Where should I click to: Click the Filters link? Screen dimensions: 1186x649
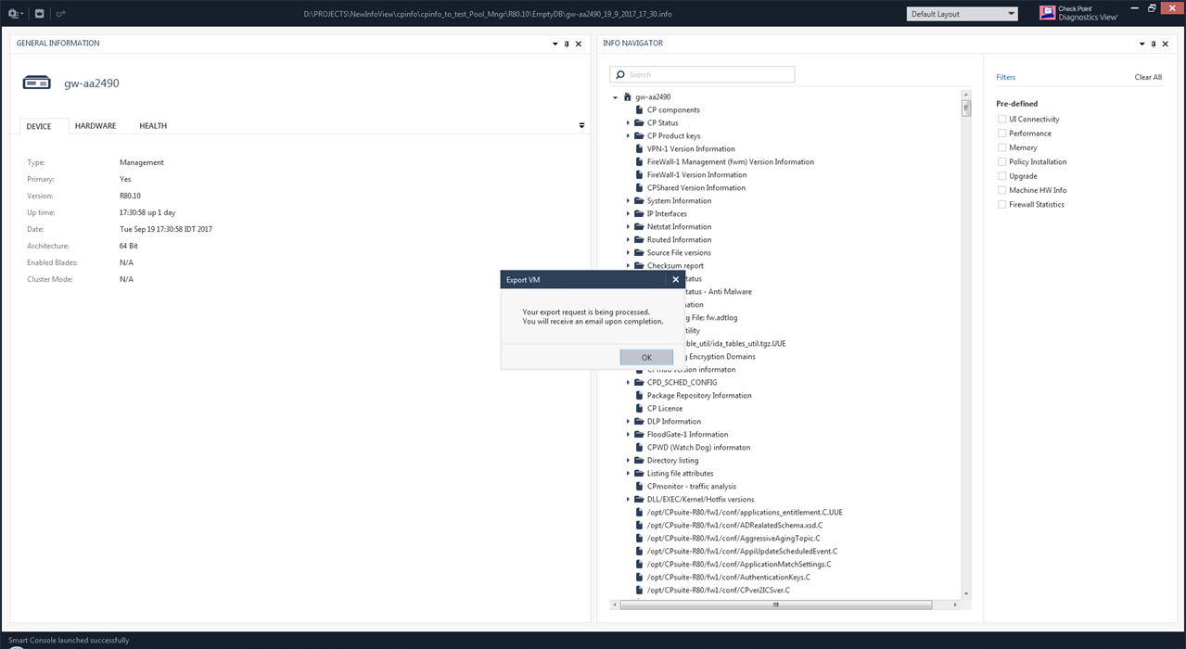click(x=1005, y=77)
